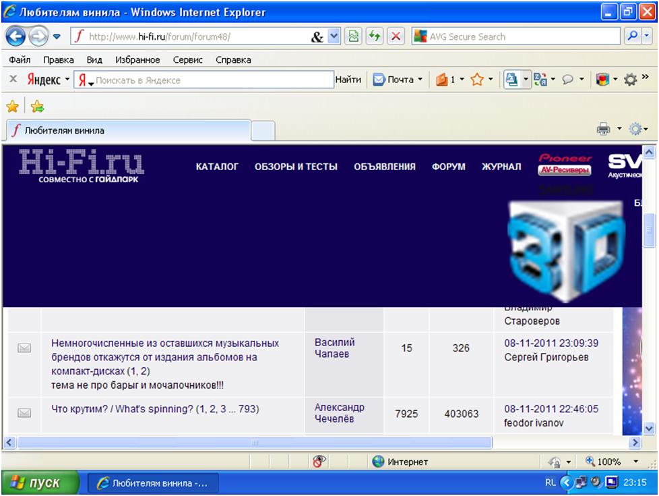The width and height of the screenshot is (659, 496).
Task: Click the Stop loading red X icon
Action: pyautogui.click(x=396, y=37)
